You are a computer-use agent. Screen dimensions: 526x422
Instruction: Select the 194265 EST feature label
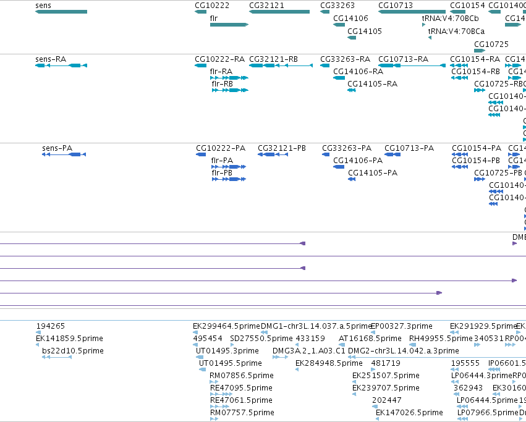pyautogui.click(x=51, y=326)
